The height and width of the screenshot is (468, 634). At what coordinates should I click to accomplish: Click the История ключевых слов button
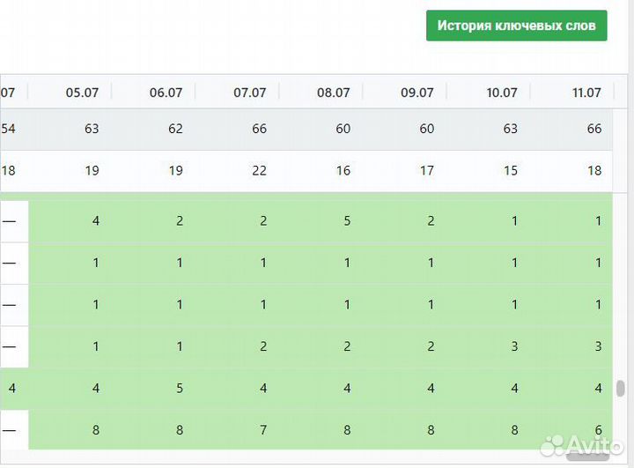517,26
